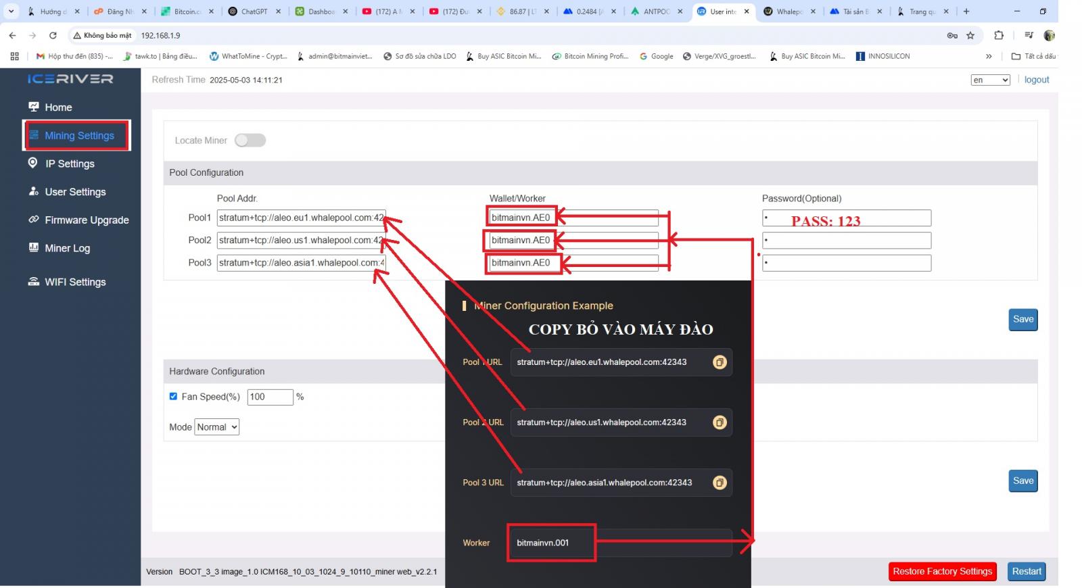
Task: Switch to the ChatGPT tab
Action: pos(254,11)
